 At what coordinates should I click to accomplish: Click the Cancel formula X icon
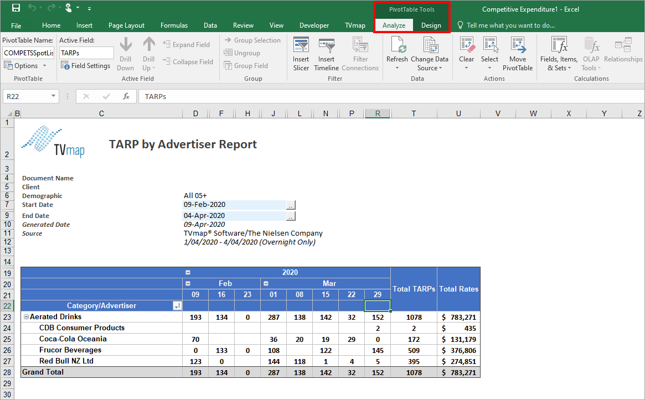point(86,96)
